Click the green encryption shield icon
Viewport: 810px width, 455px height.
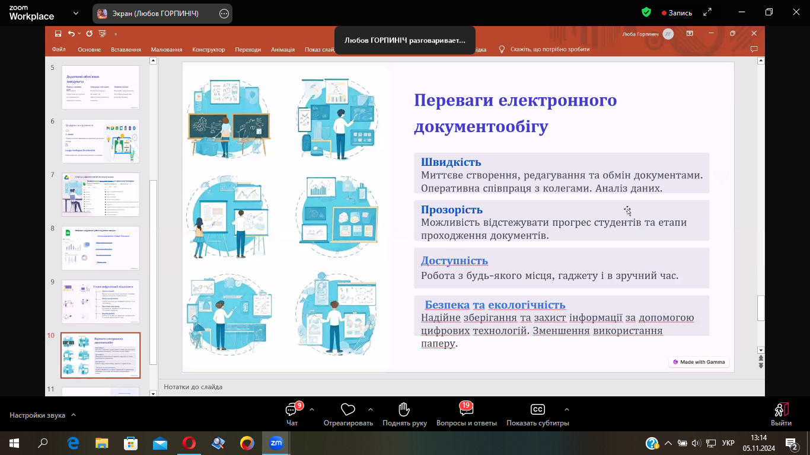coord(646,12)
